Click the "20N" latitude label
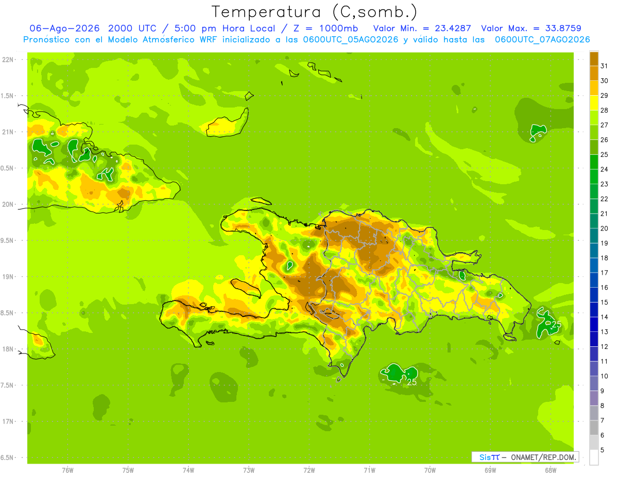The width and height of the screenshot is (618, 477). click(7, 204)
